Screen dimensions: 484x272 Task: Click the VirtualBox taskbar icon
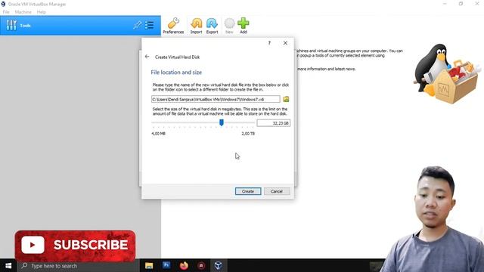tap(219, 265)
